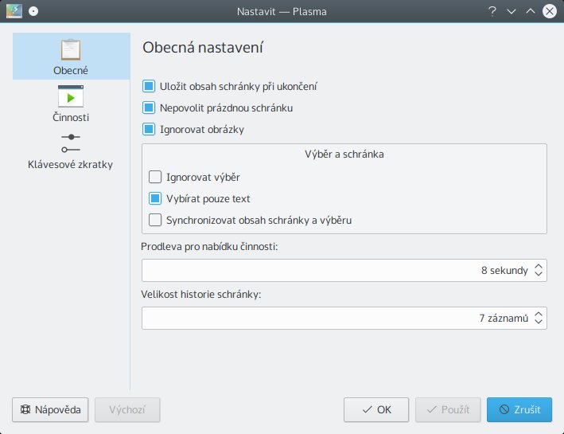Click inside the 8 sekundy delay field
This screenshot has width=564, height=434.
[334, 271]
